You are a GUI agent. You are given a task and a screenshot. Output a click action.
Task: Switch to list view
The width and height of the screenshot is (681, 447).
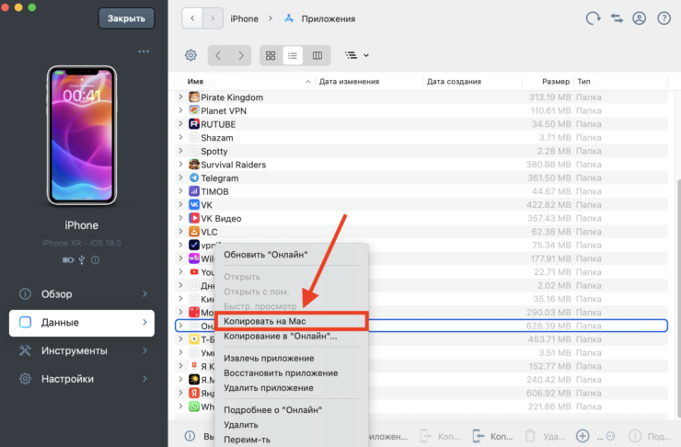(x=293, y=55)
